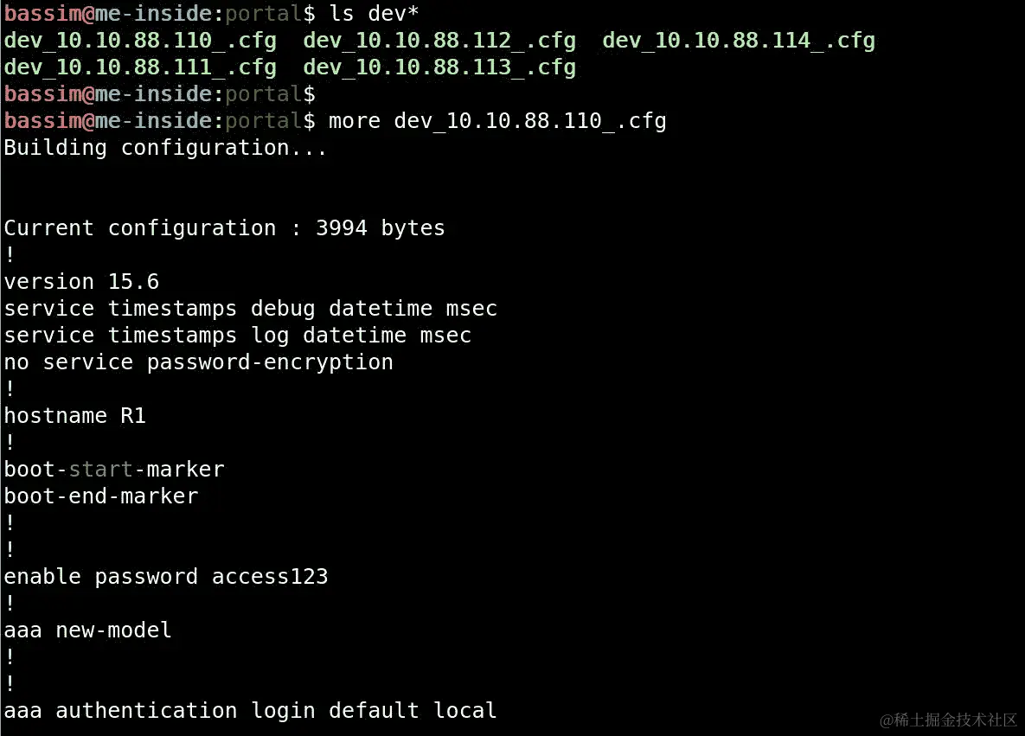The width and height of the screenshot is (1025, 736).
Task: Click the dev_10.10.88.114_.cfg filename
Action: (x=739, y=41)
